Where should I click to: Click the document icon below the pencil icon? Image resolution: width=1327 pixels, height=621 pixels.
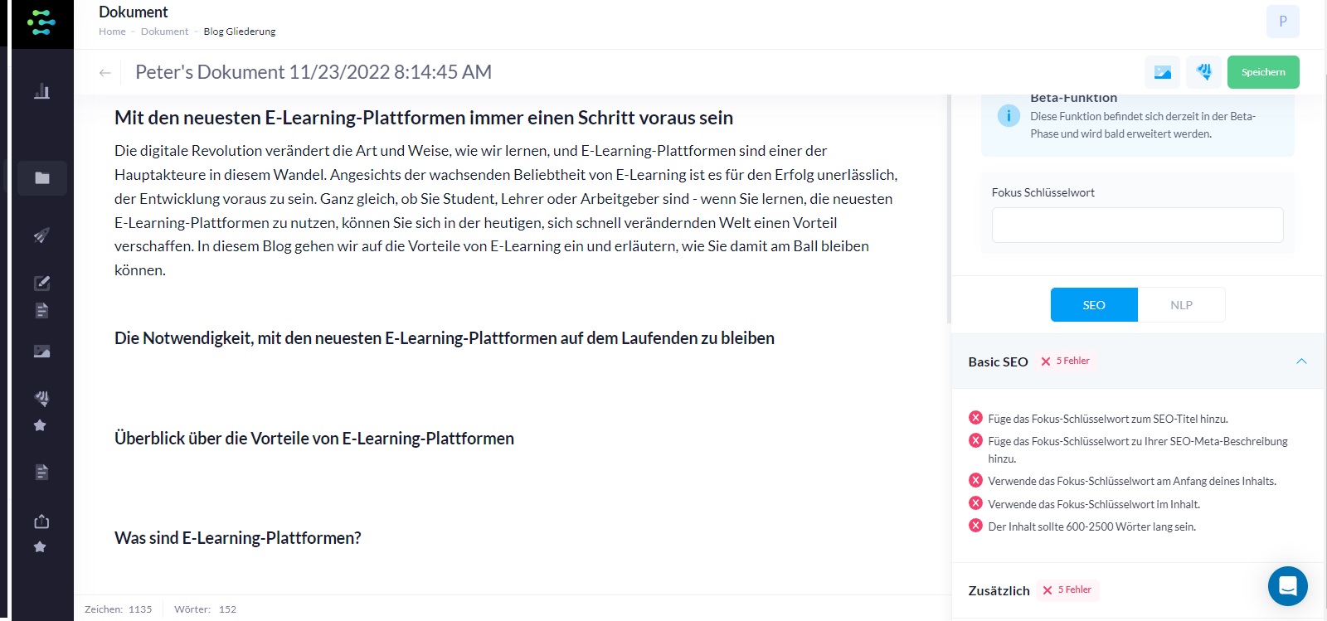click(41, 311)
